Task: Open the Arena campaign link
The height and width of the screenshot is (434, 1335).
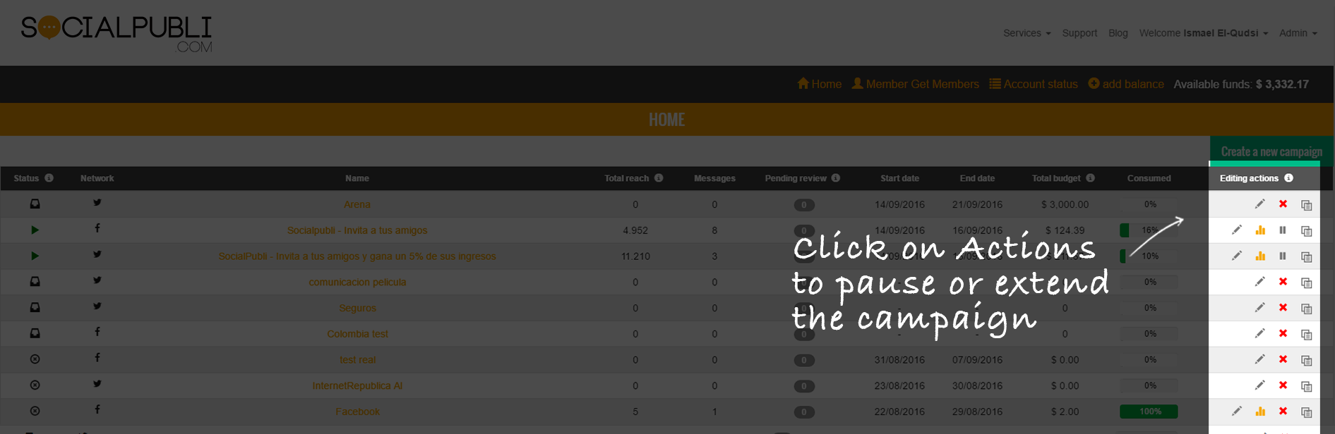Action: click(357, 204)
